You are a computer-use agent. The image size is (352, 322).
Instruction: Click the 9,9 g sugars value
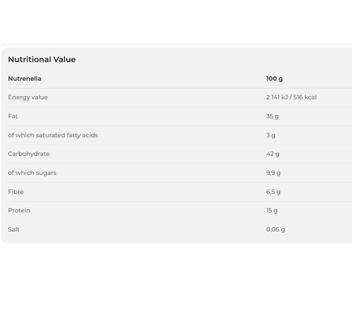[x=273, y=173]
